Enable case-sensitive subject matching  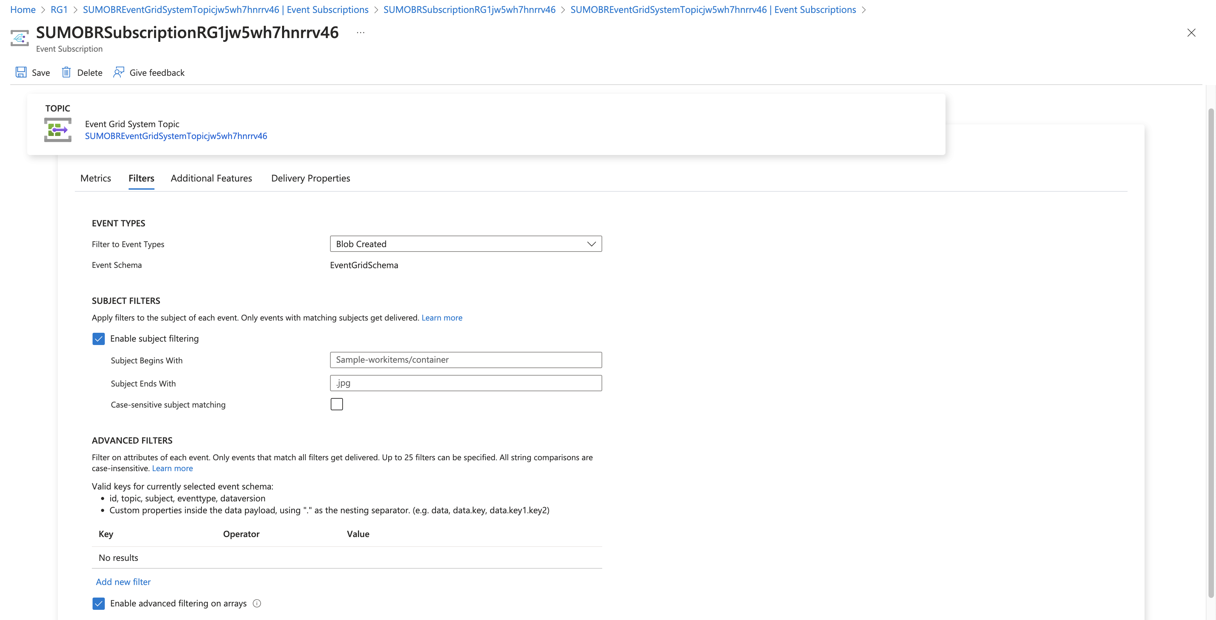tap(336, 403)
